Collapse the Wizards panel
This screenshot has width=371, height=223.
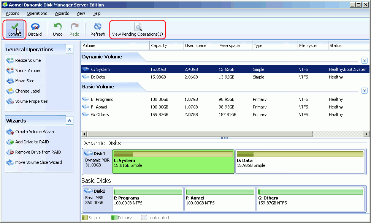coord(70,121)
